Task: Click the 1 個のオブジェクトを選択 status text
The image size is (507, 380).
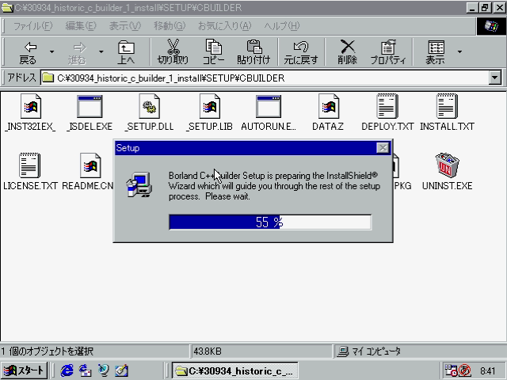Action: pyautogui.click(x=47, y=351)
